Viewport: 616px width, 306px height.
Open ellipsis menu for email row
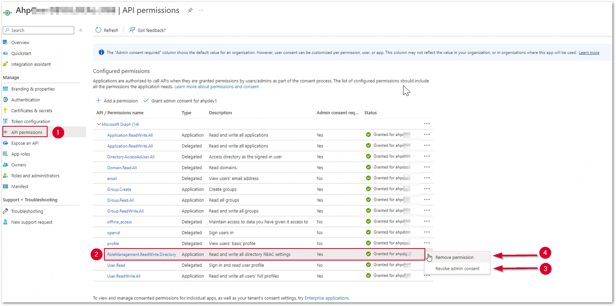427,178
